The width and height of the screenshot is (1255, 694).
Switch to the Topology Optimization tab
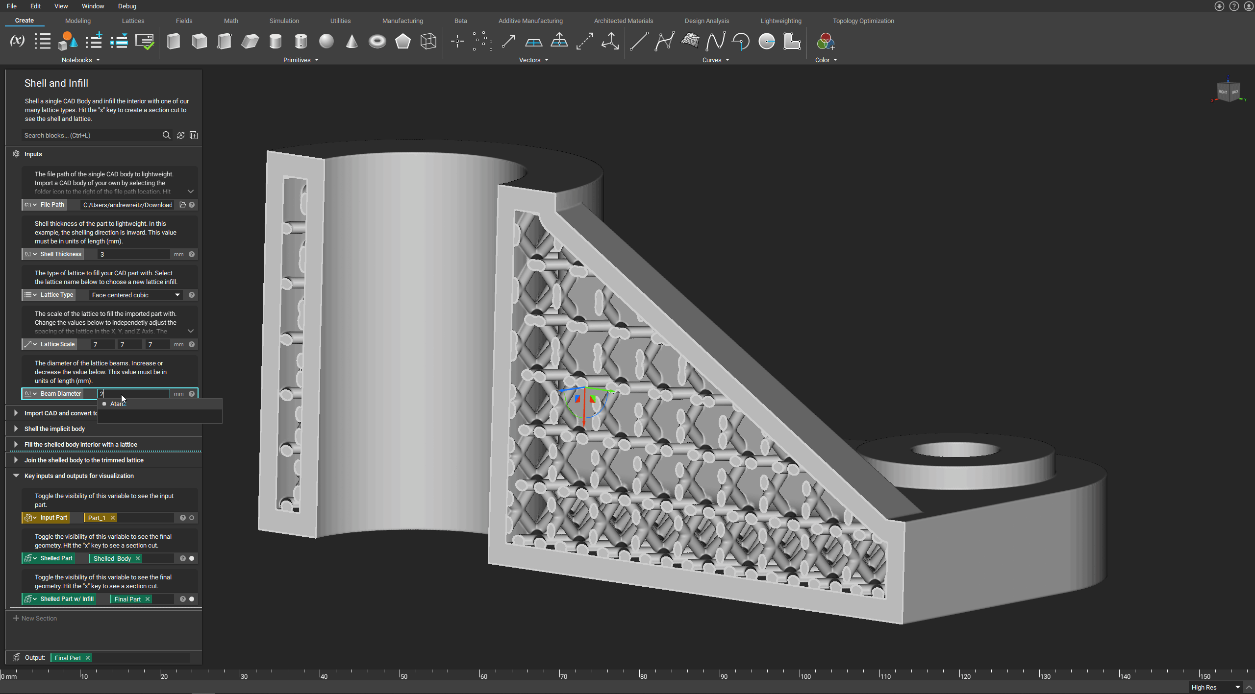(863, 21)
